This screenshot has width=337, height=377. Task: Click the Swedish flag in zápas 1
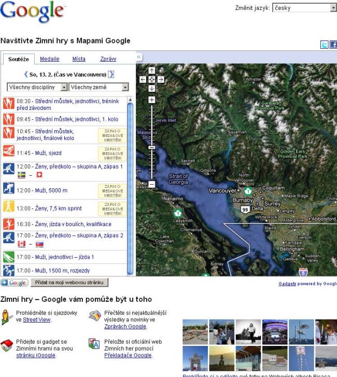(x=21, y=175)
